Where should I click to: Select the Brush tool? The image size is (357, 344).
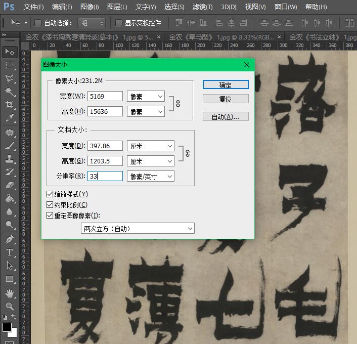10,146
